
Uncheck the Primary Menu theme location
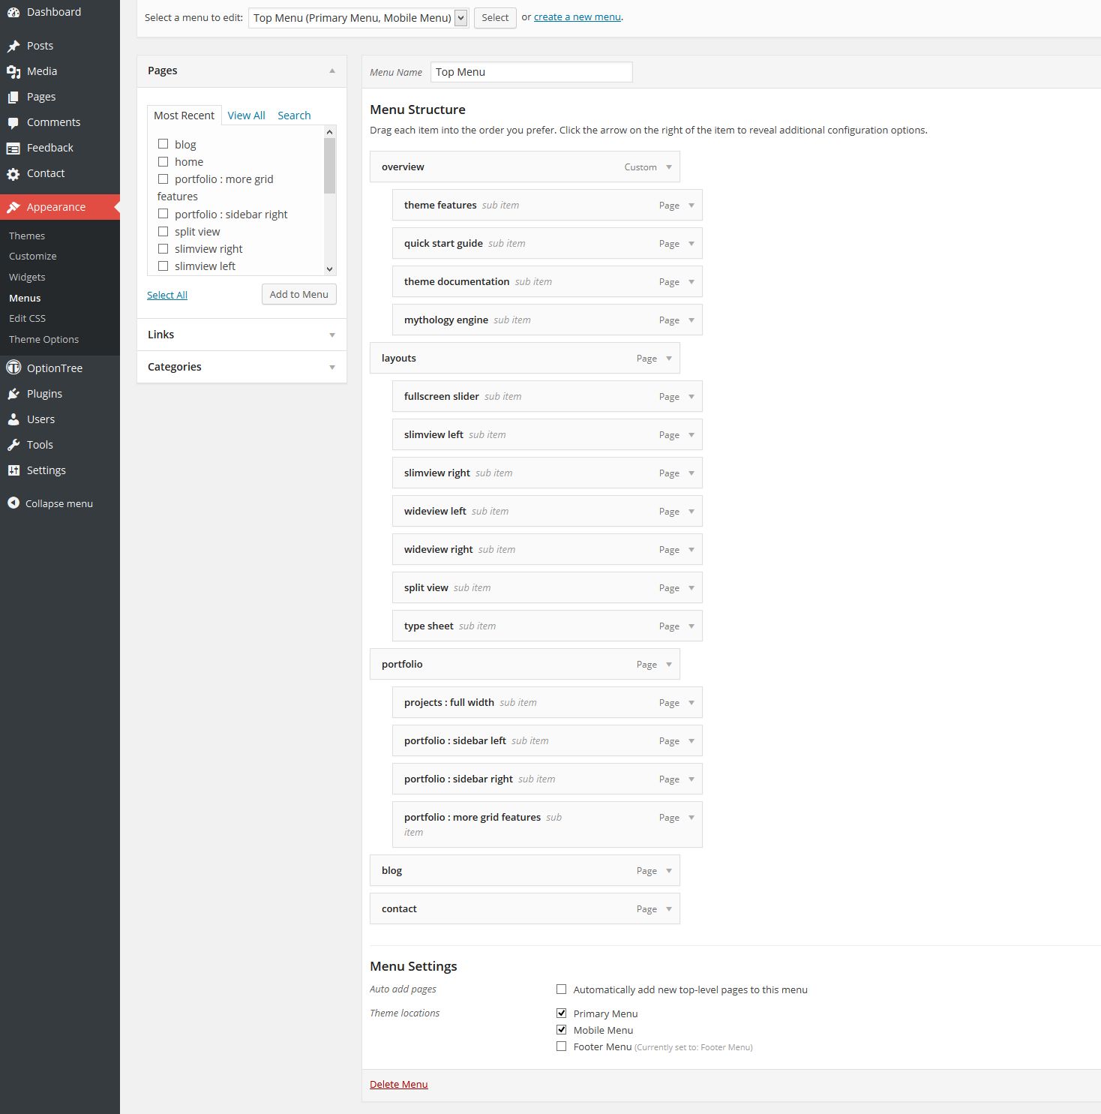pos(561,1013)
